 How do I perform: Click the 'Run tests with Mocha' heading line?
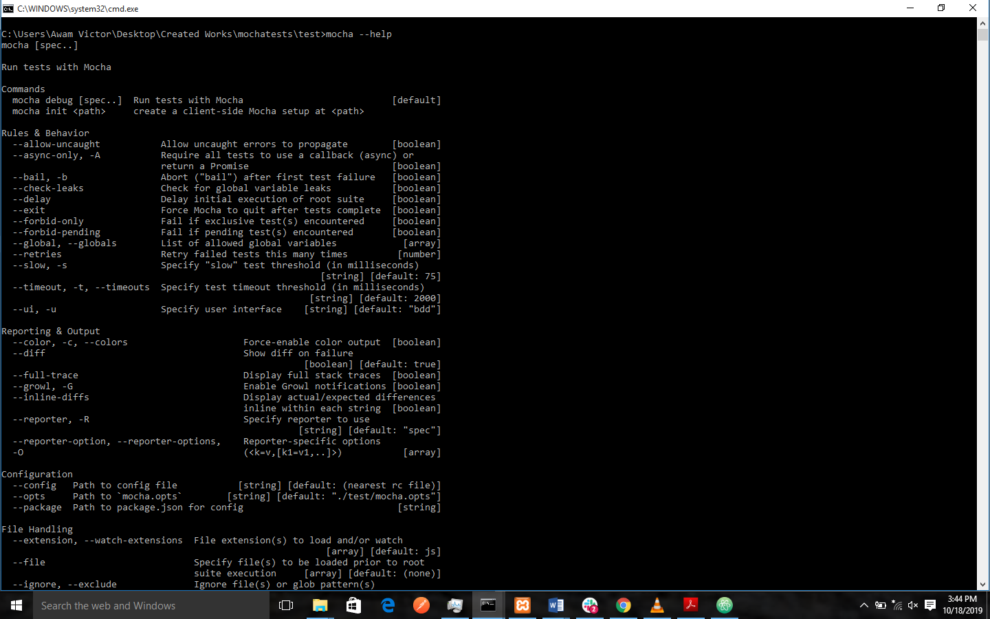click(56, 67)
